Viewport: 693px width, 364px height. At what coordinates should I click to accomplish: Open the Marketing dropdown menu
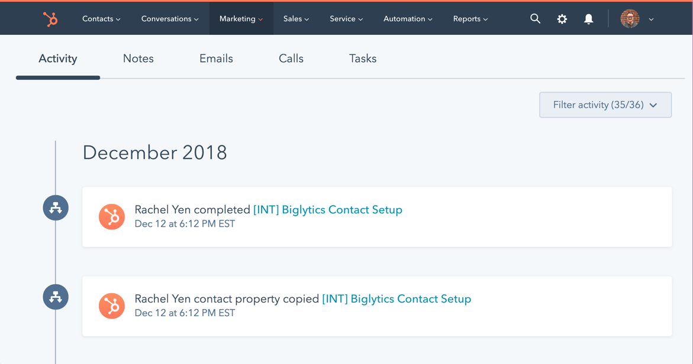pyautogui.click(x=241, y=19)
